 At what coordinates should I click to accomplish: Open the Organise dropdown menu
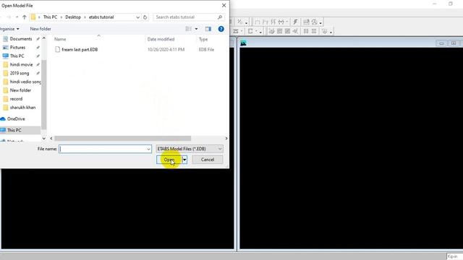pos(9,29)
